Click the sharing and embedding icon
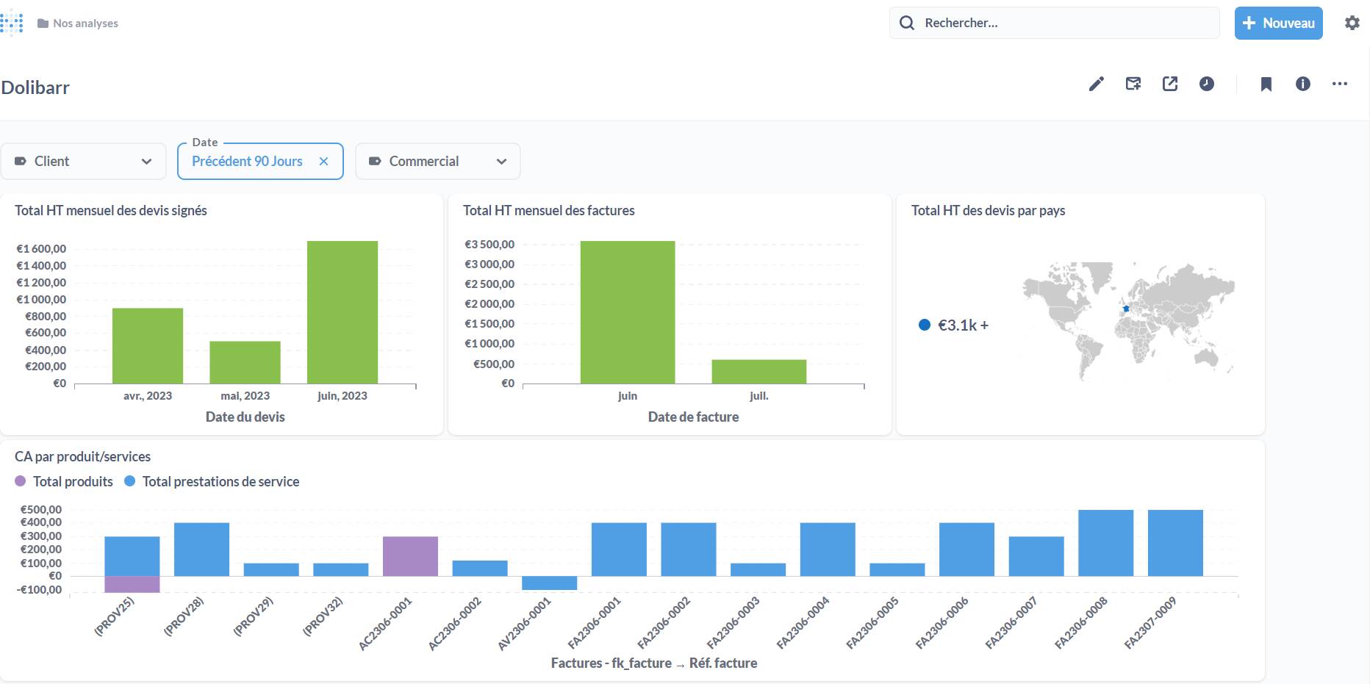 [x=1169, y=84]
